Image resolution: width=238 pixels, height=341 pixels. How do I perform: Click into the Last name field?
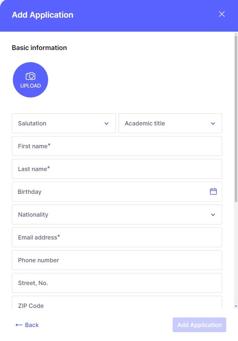pos(117,169)
